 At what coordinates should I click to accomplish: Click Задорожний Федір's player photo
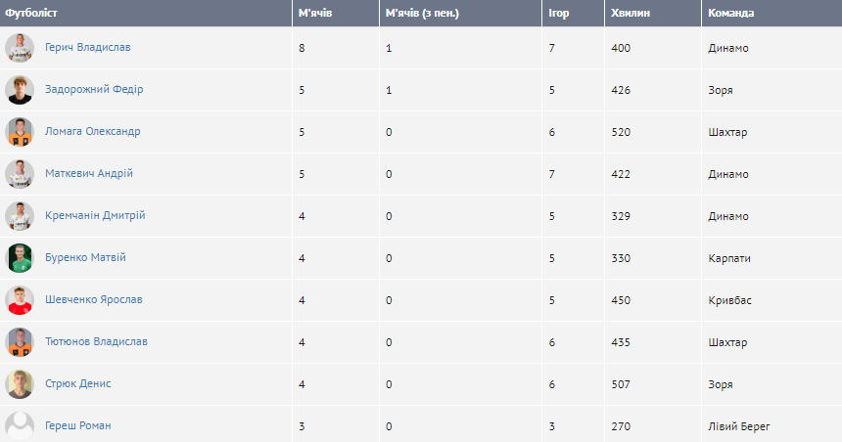coord(20,90)
